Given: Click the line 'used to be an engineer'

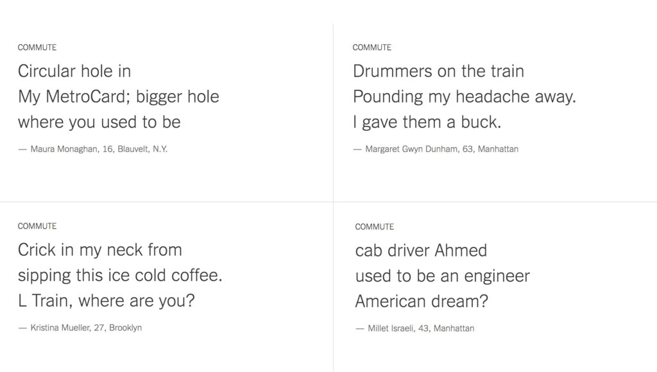Looking at the screenshot, I should point(443,276).
